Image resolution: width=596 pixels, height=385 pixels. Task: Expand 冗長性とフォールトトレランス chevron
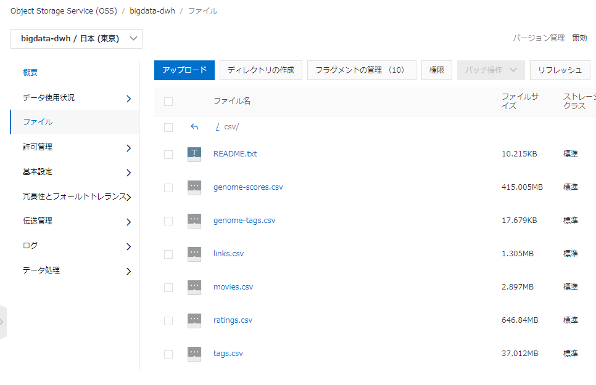coord(129,197)
